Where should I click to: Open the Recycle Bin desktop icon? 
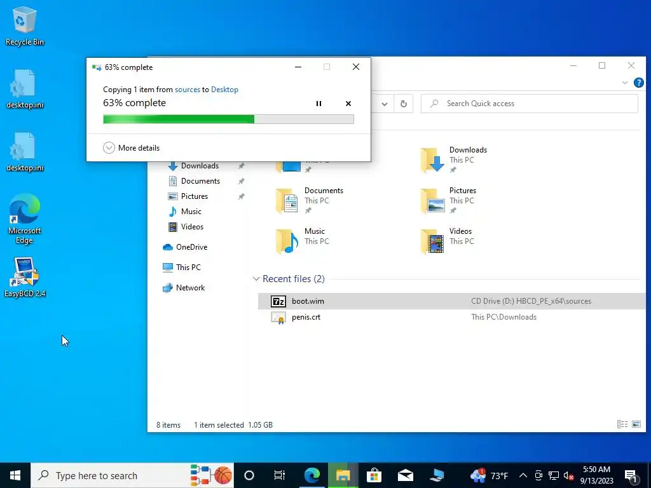pyautogui.click(x=25, y=25)
